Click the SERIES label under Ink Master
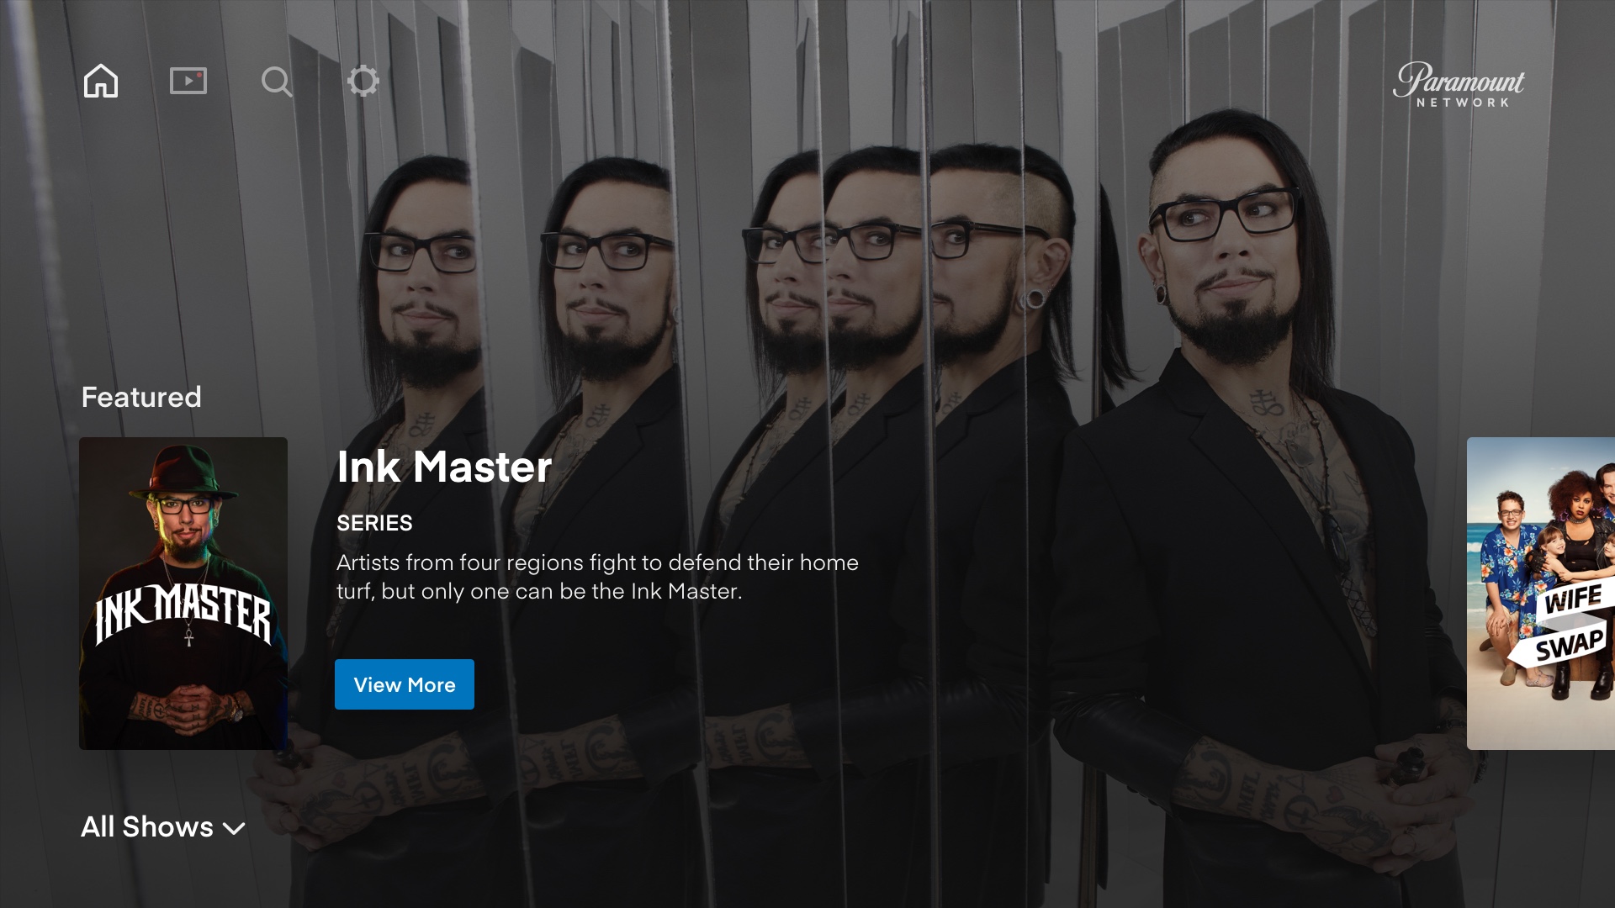1615x908 pixels. (374, 523)
